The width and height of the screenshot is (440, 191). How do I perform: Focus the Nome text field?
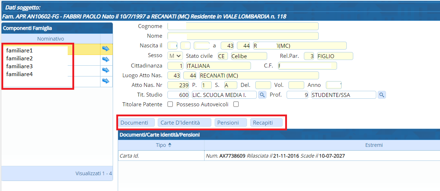243,36
